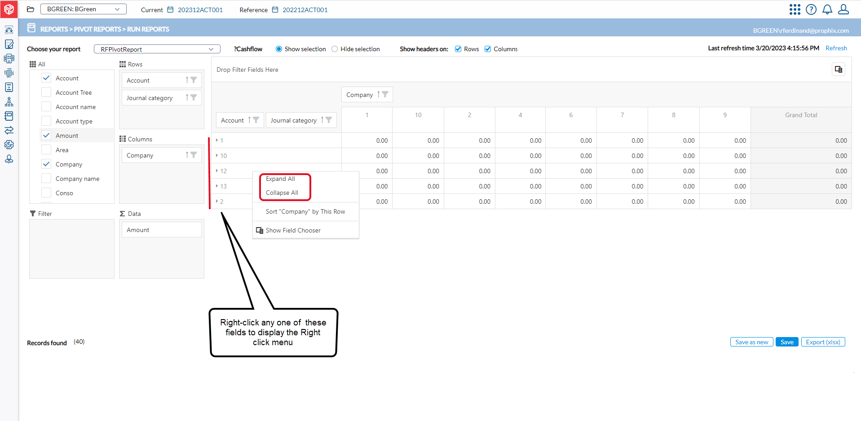Screen dimensions: 861x421
Task: Check the Conso field checkbox
Action: [x=46, y=193]
